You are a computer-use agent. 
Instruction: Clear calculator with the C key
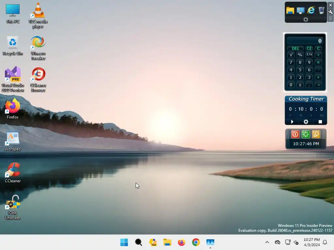coord(318,48)
